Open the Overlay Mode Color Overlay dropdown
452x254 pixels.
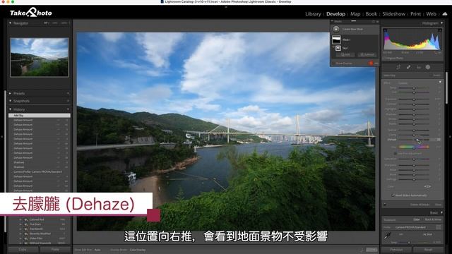click(x=138, y=250)
